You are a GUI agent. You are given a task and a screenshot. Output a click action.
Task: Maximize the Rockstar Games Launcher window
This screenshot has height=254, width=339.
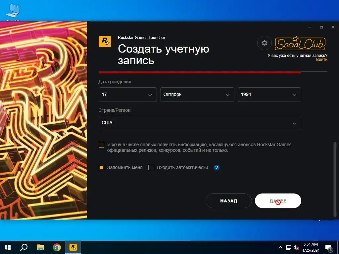321,27
